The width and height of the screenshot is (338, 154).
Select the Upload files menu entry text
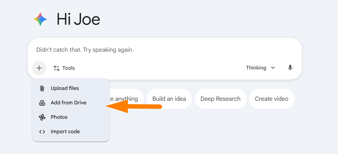pyautogui.click(x=65, y=88)
